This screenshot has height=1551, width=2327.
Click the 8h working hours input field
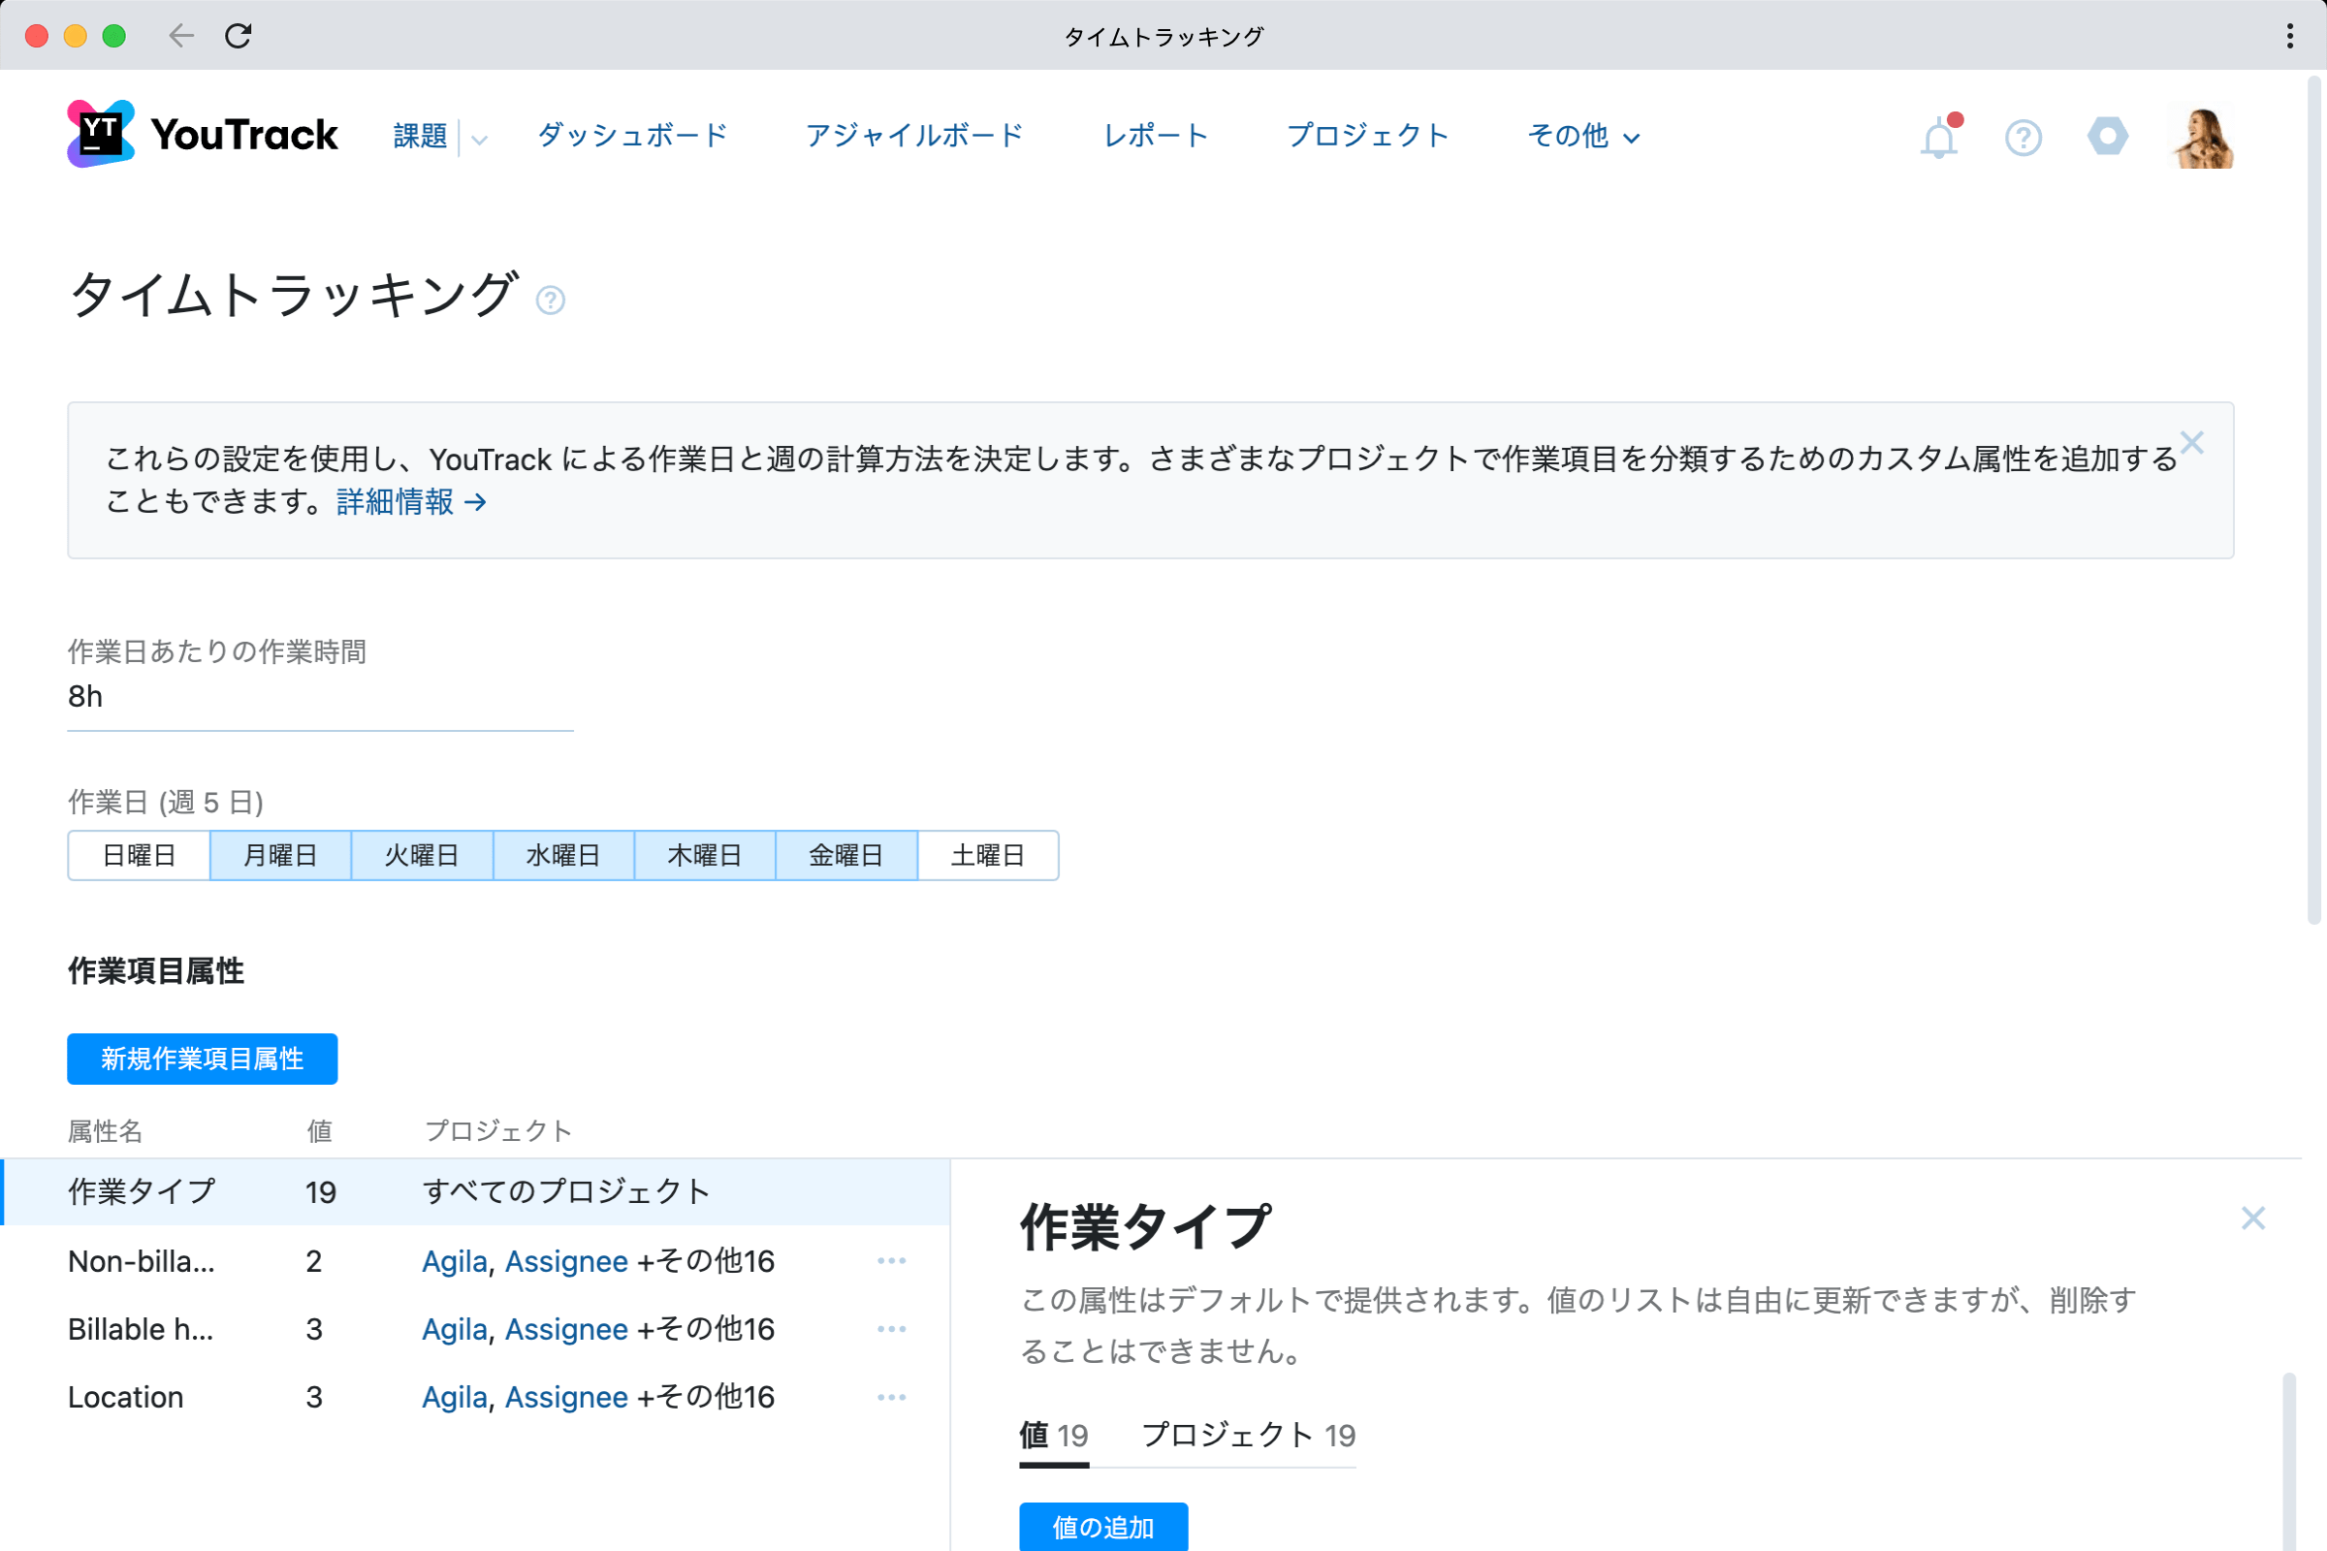click(317, 696)
